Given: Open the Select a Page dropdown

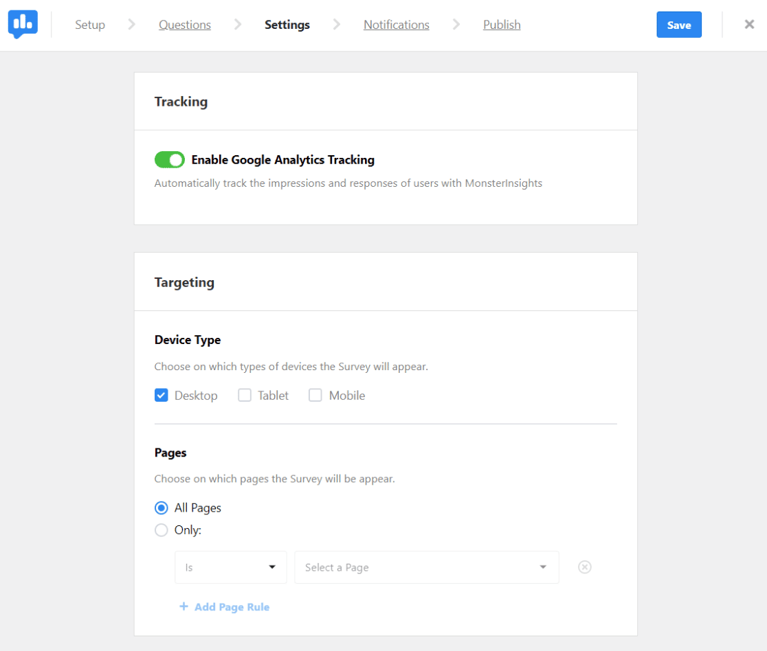Looking at the screenshot, I should [x=426, y=567].
